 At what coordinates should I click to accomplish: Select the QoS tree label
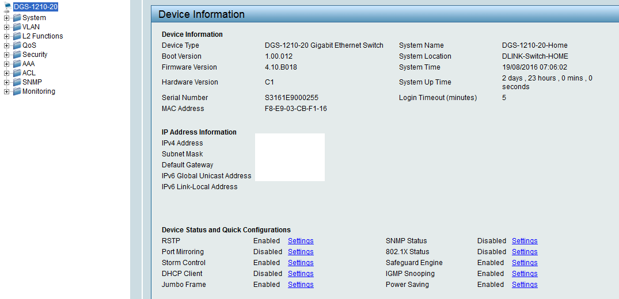click(x=29, y=45)
